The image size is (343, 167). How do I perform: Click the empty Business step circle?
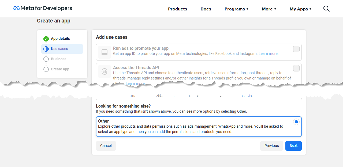(46, 59)
